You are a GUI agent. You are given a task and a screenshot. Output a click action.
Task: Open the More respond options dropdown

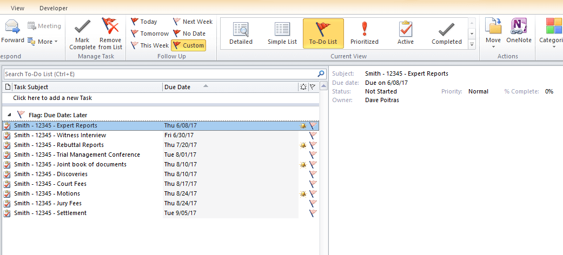42,42
